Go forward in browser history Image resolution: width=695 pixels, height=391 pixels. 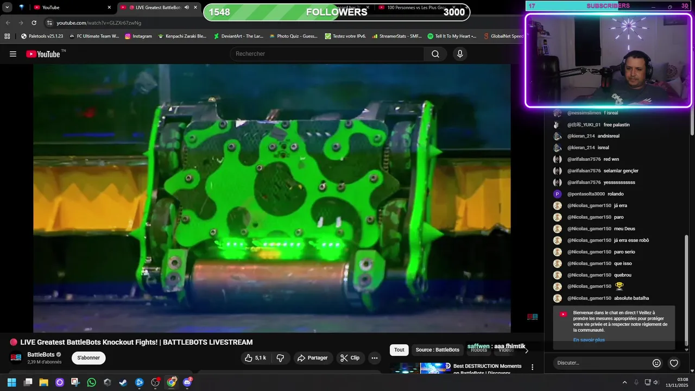coord(21,23)
